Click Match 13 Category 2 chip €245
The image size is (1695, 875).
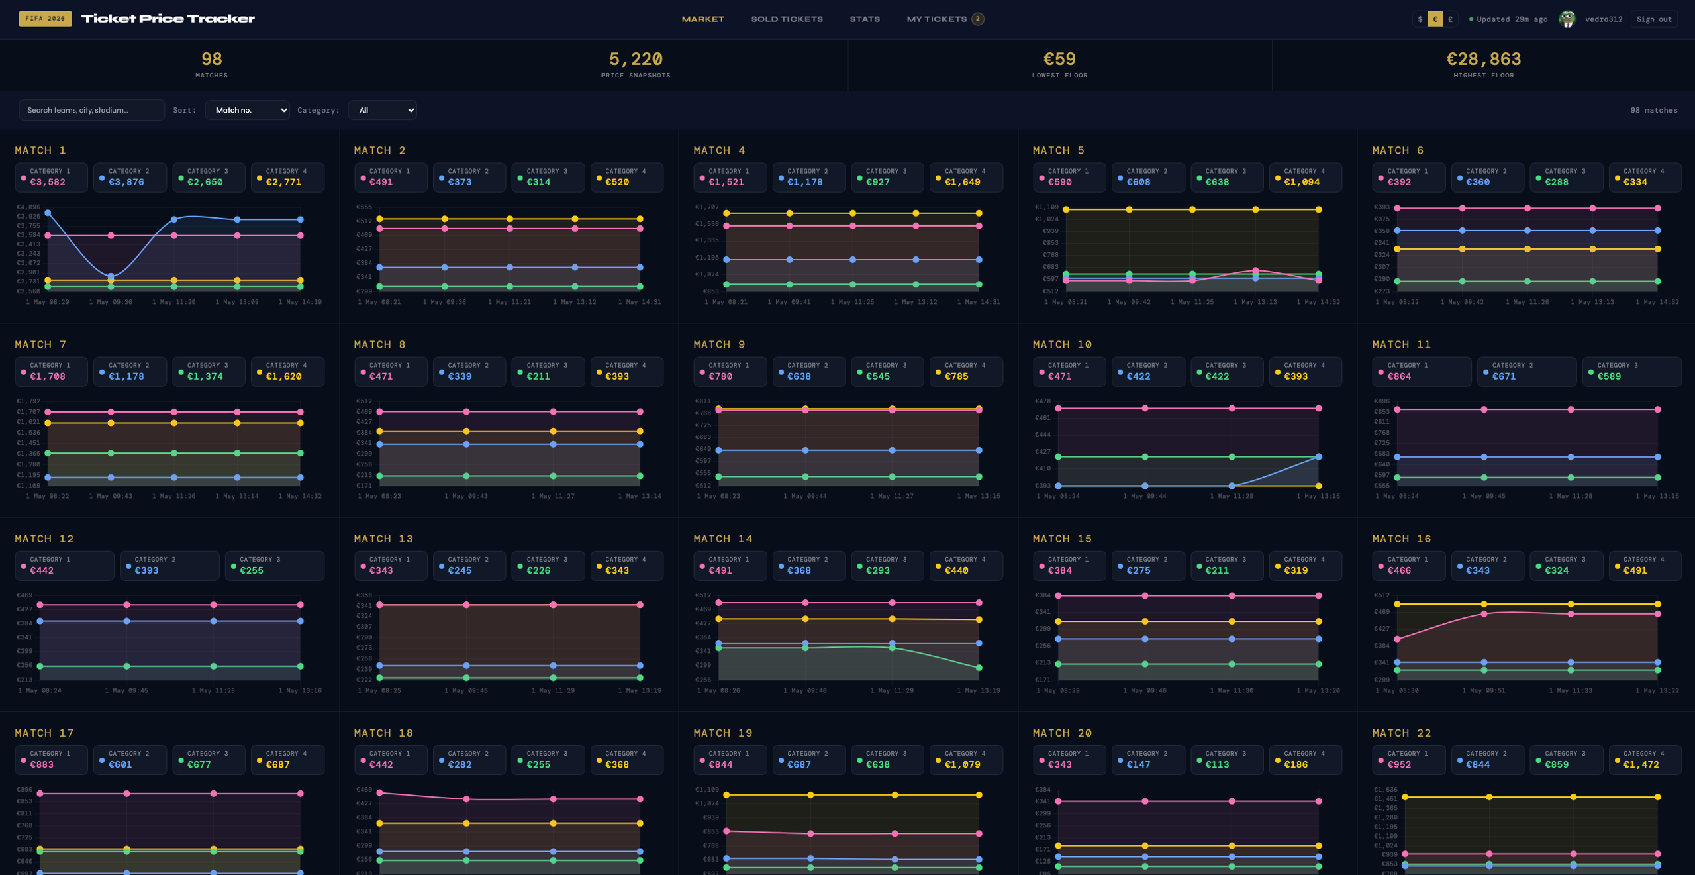pos(469,566)
